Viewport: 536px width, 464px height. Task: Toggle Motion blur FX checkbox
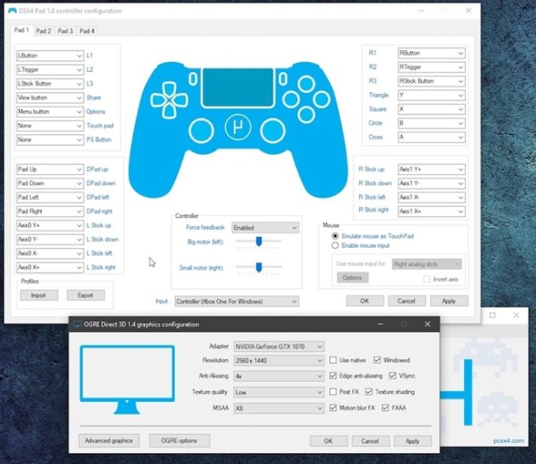[333, 408]
